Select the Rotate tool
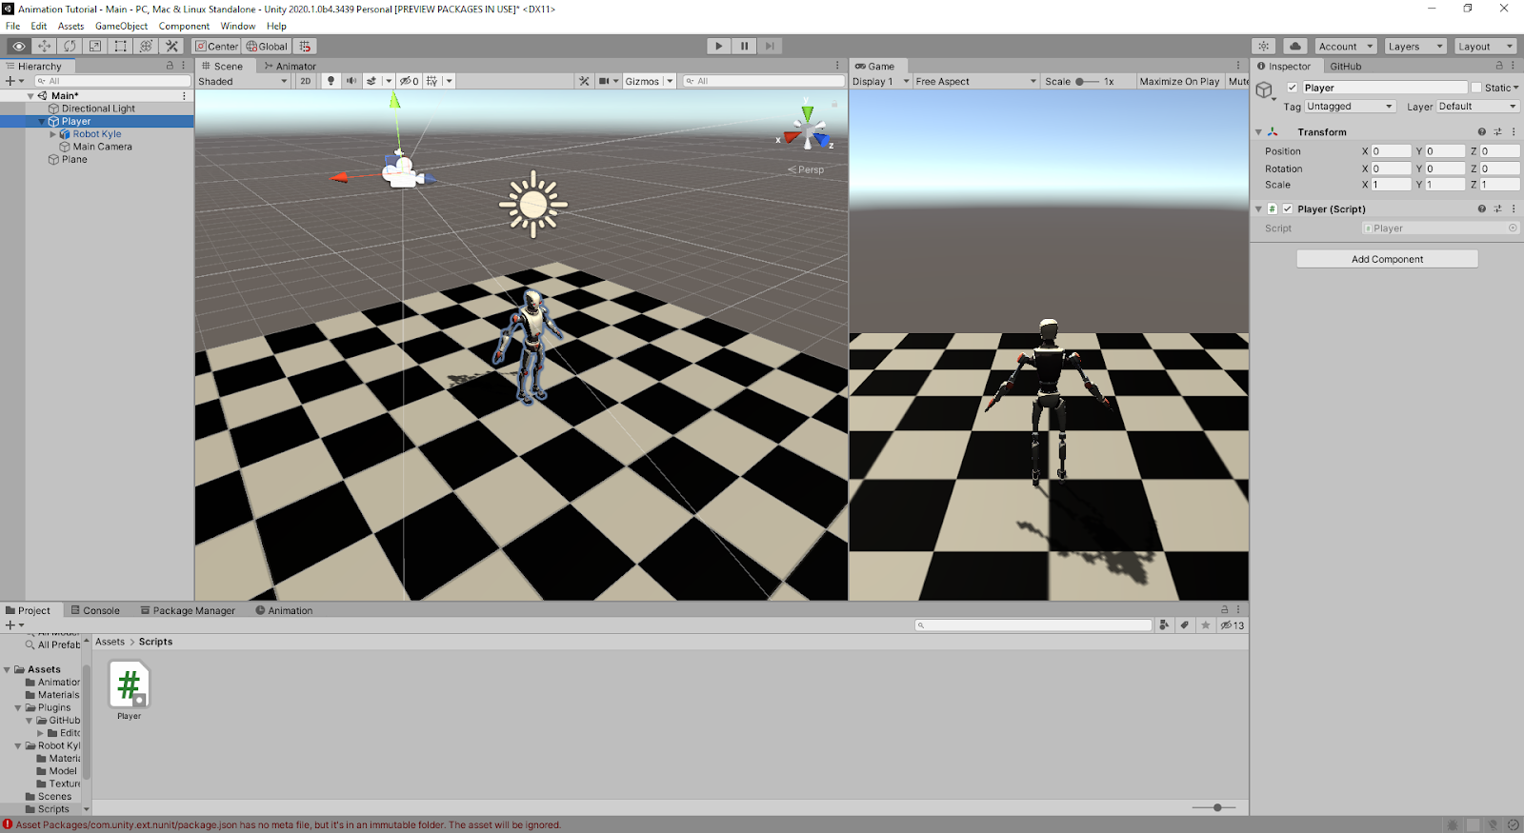Viewport: 1524px width, 833px height. pyautogui.click(x=70, y=46)
